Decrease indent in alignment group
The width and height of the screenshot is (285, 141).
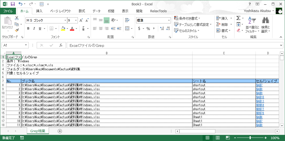pyautogui.click(x=113, y=28)
